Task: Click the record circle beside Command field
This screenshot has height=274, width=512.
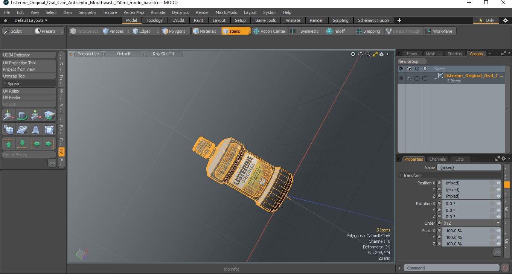Action: [x=505, y=268]
